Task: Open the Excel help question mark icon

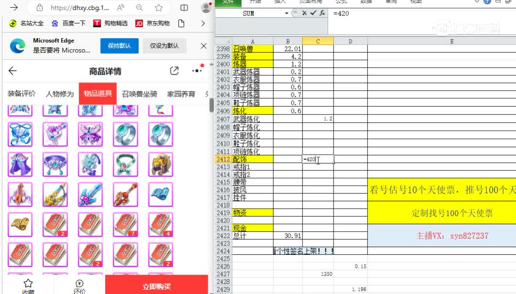Action: (487, 1)
